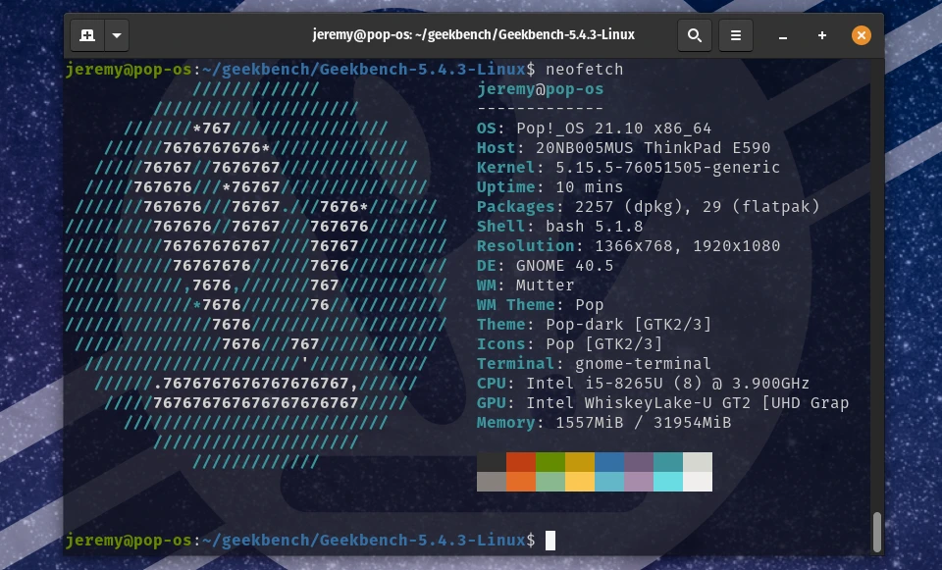Maximize the terminal window
The height and width of the screenshot is (570, 942).
822,35
